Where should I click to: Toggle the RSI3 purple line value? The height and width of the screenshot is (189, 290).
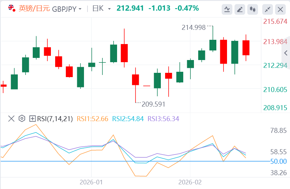163,119
